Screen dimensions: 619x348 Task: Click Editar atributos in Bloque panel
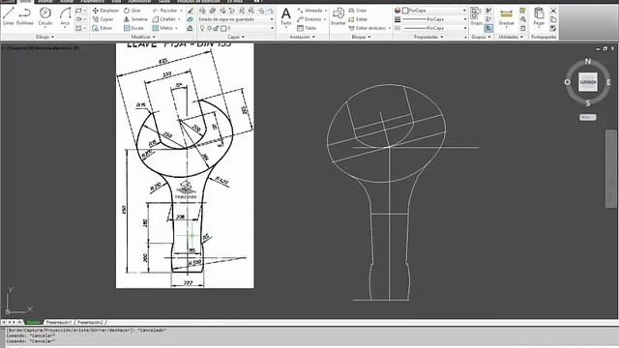click(x=368, y=28)
